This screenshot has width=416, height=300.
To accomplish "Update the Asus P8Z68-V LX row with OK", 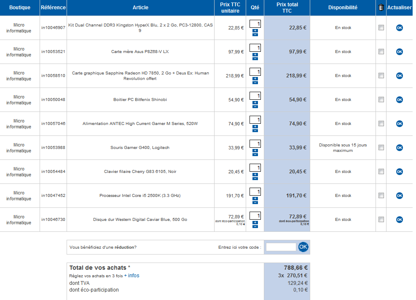I will (x=399, y=52).
